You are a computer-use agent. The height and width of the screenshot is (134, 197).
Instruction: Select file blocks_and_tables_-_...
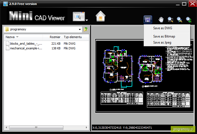[x=26, y=44]
